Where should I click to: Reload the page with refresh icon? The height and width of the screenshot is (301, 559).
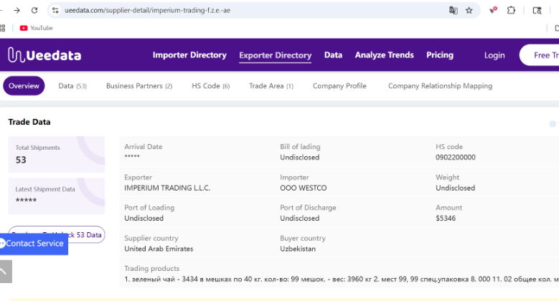(x=34, y=10)
